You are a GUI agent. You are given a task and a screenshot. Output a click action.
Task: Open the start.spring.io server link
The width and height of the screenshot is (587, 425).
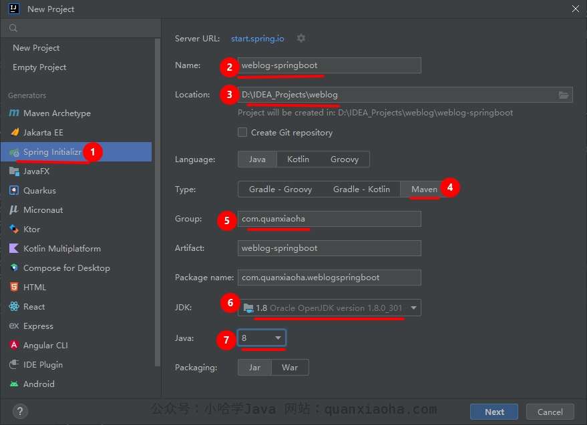tap(258, 38)
